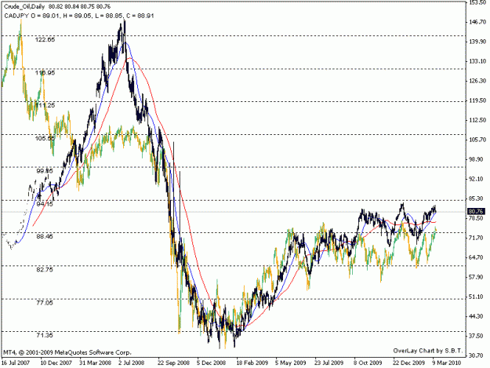This screenshot has width=490, height=368.
Task: Click the 116.95 overlay level label
Action: (45, 73)
